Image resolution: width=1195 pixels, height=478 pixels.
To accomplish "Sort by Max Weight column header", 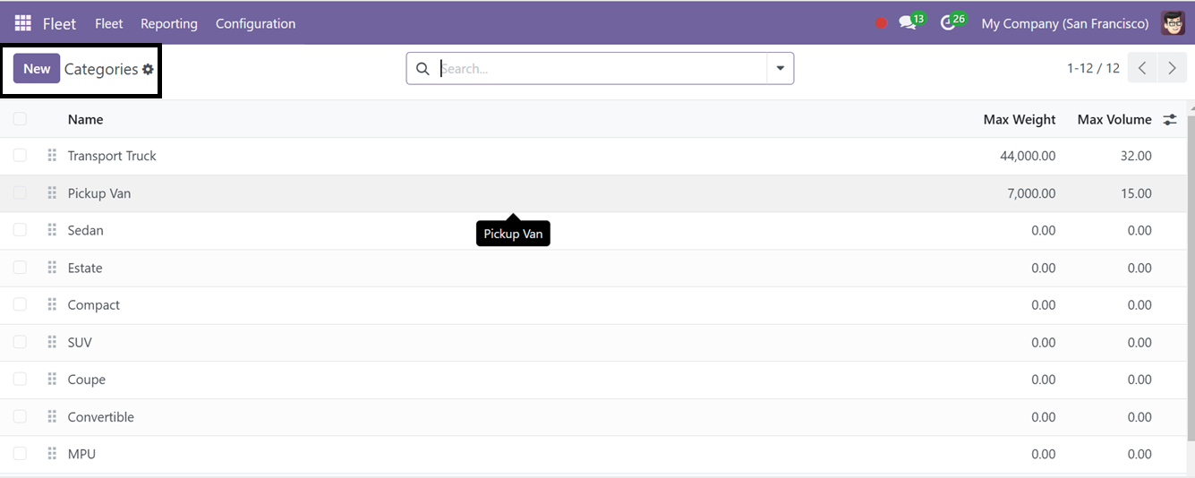I will [x=1020, y=119].
